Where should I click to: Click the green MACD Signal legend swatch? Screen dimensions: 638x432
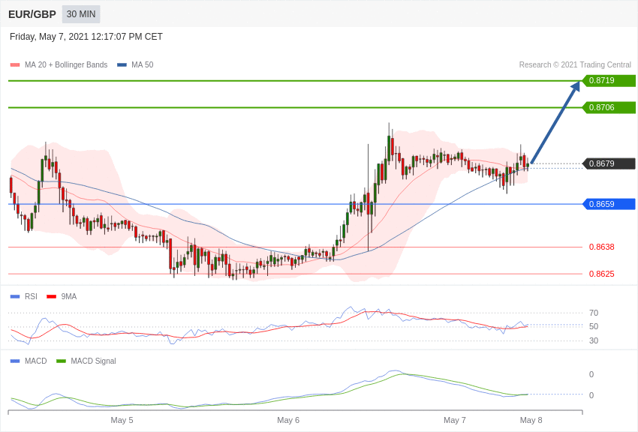click(61, 361)
